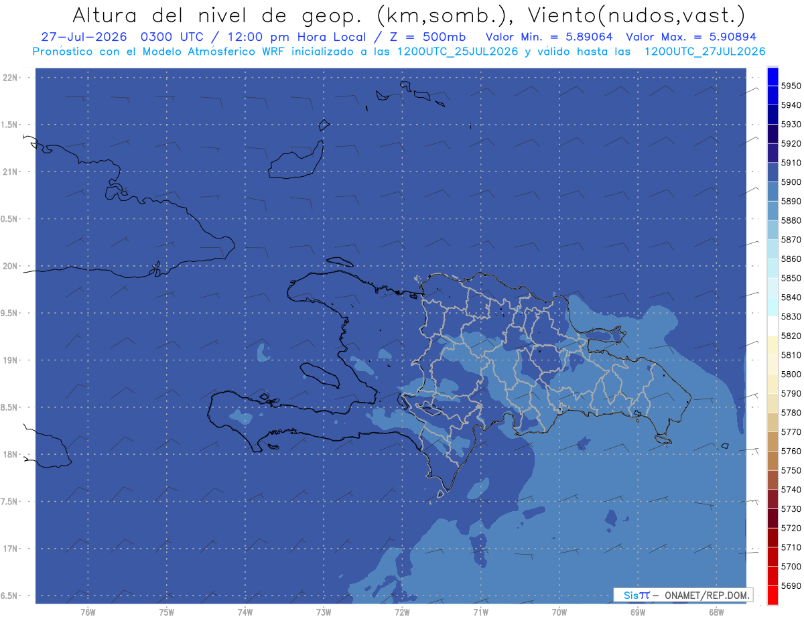804x621 pixels.
Task: Click the '71W' longitude axis label
Action: (x=480, y=612)
